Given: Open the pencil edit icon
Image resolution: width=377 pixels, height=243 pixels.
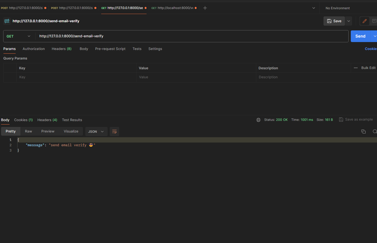Looking at the screenshot, I should click(x=365, y=21).
